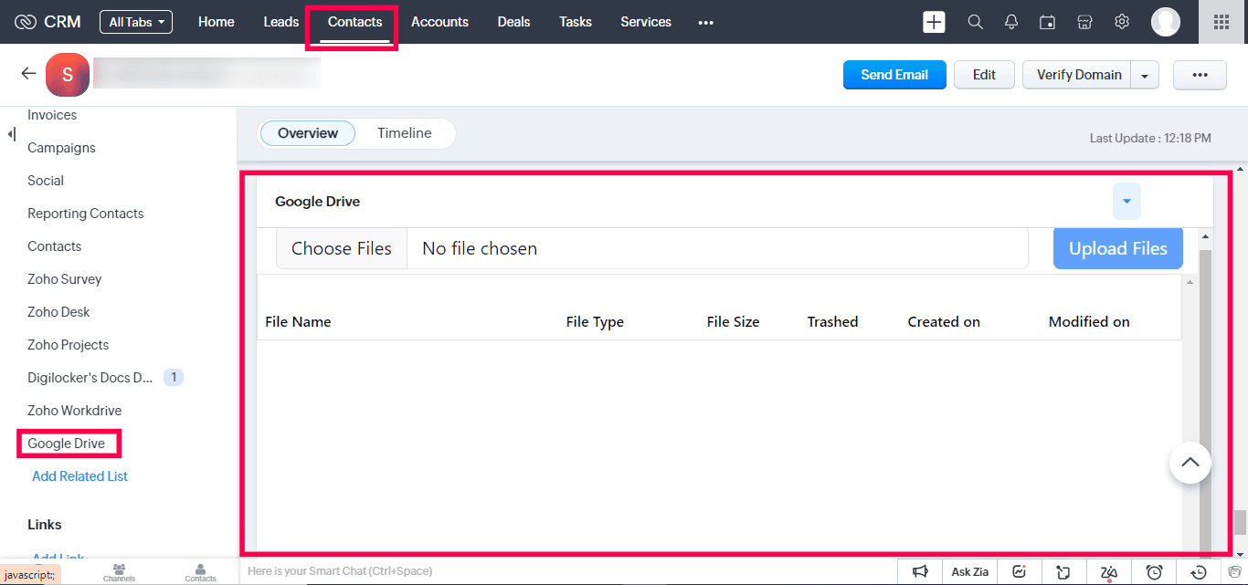Image resolution: width=1248 pixels, height=585 pixels.
Task: Click the Zoho CRM logo
Action: tap(48, 22)
